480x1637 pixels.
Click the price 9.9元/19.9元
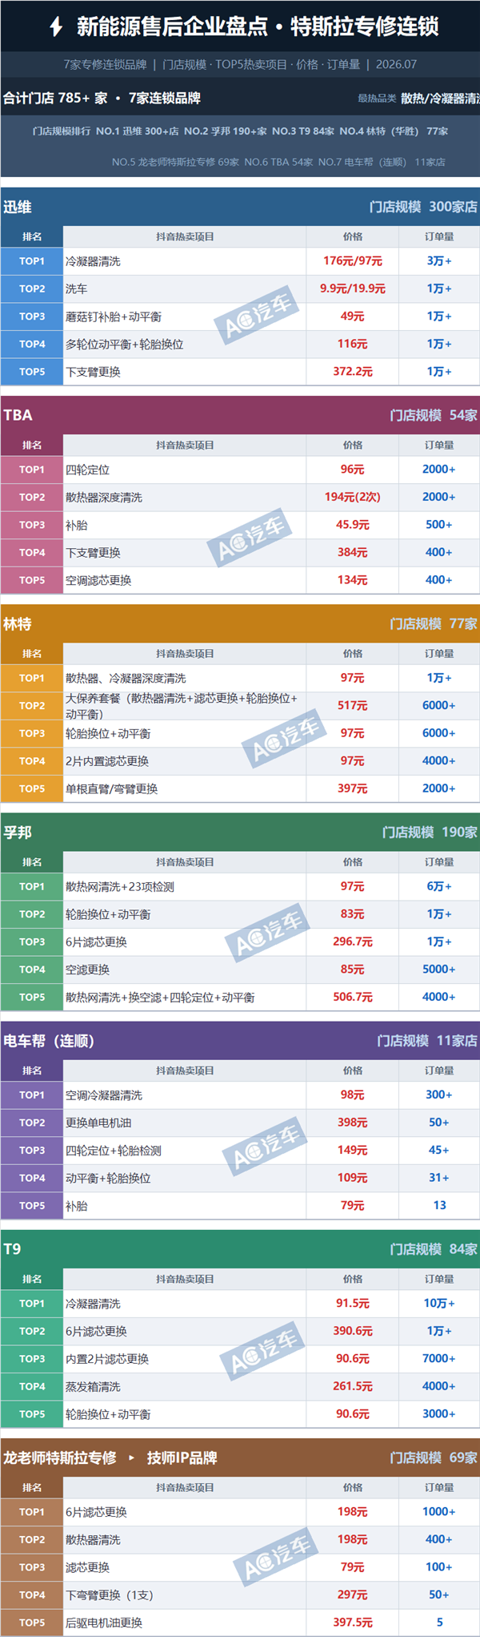353,288
